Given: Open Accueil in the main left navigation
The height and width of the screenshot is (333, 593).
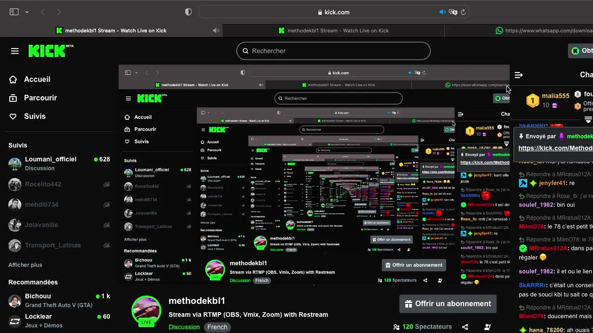Looking at the screenshot, I should pos(30,79).
